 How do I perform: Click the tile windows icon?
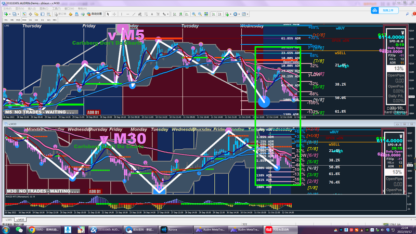click(206, 14)
